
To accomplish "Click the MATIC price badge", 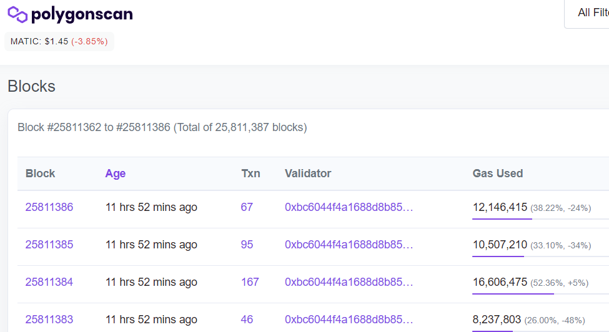I will point(59,41).
